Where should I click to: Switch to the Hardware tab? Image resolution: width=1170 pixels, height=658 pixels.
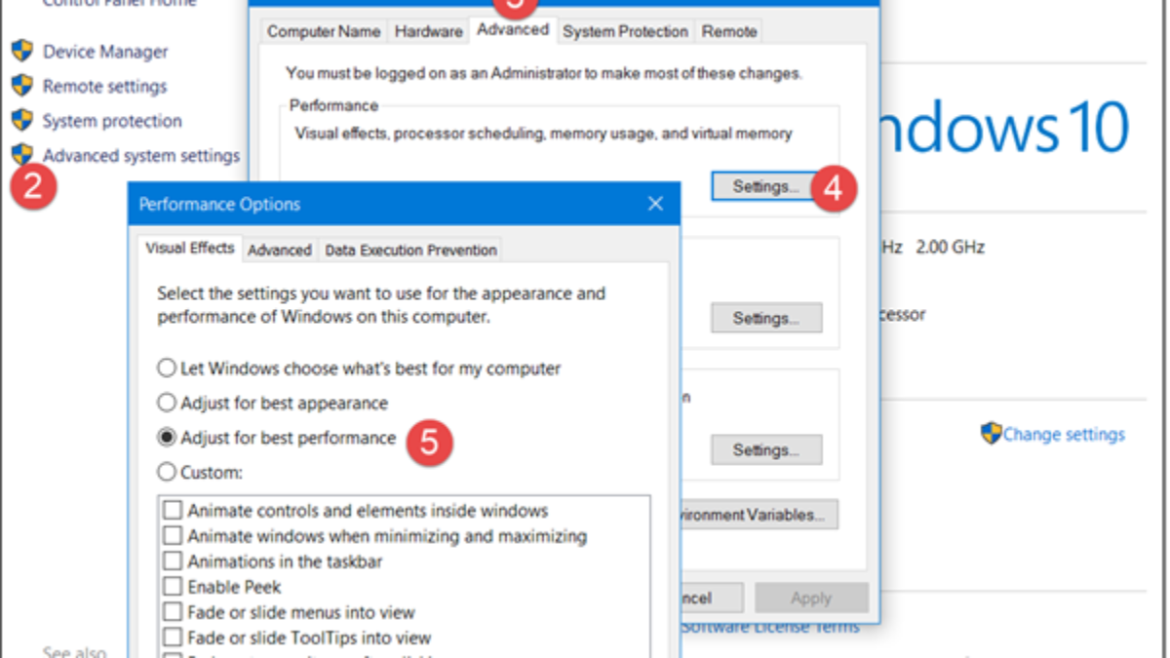pos(428,31)
